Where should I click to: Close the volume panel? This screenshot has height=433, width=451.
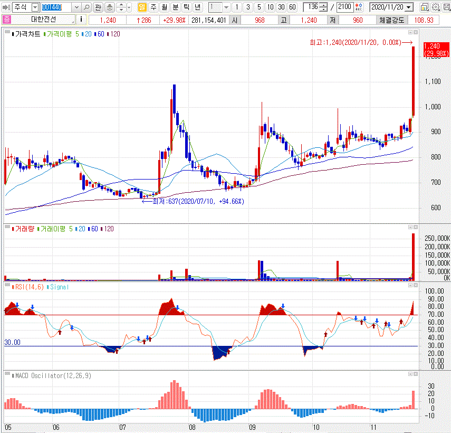coord(416,227)
